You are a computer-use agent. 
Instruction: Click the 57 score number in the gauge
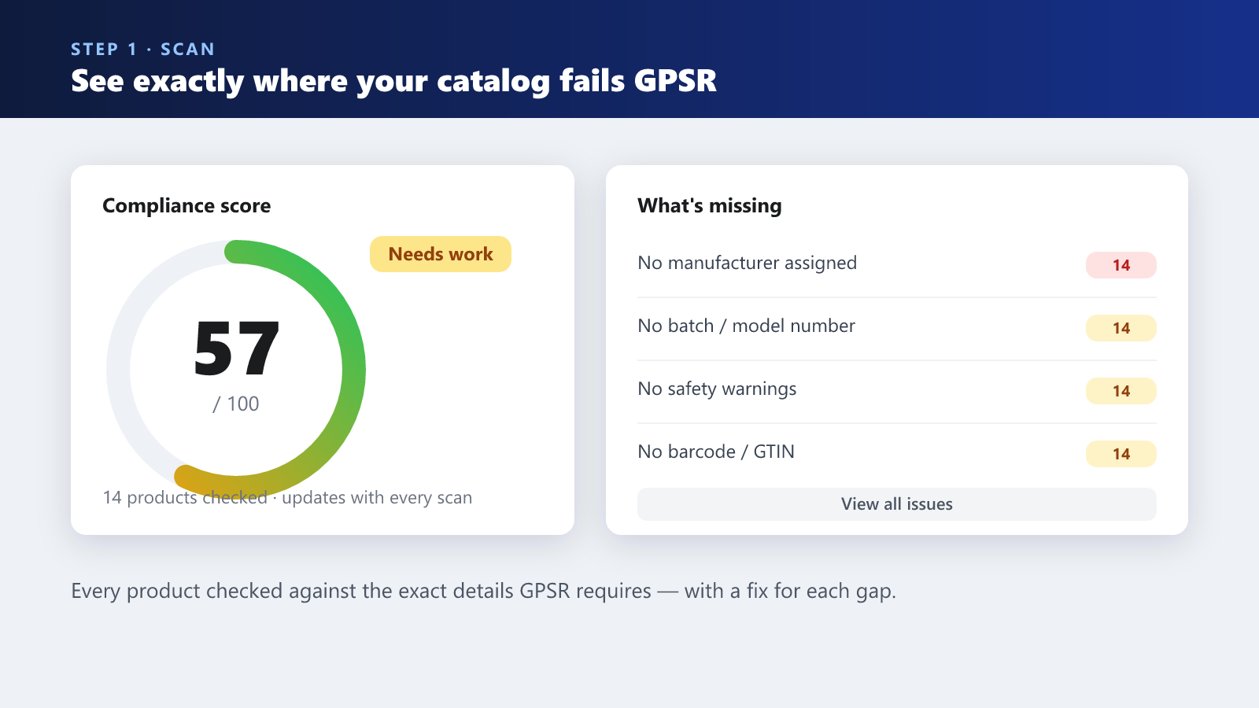point(236,348)
